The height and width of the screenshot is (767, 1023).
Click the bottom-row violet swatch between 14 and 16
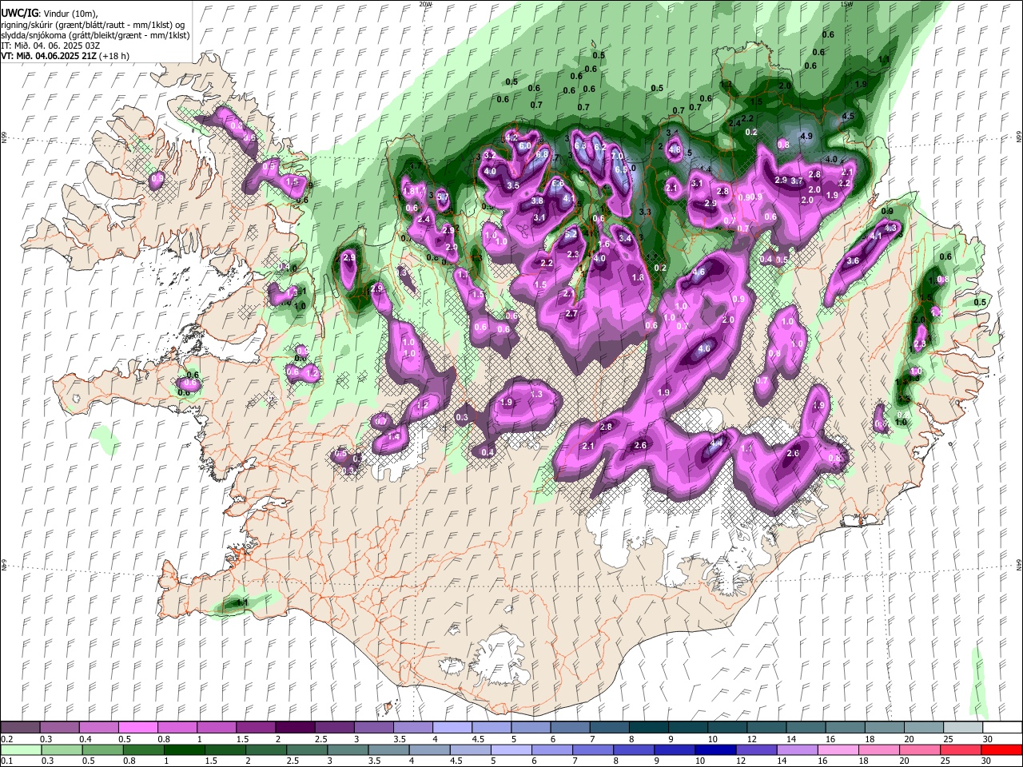[796, 749]
